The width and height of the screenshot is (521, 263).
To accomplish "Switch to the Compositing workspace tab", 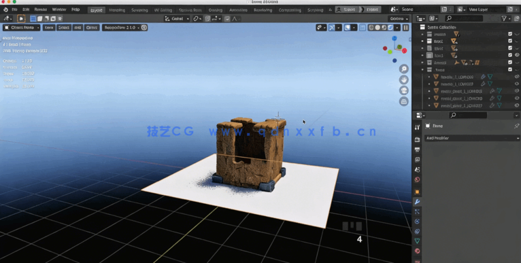I will 290,10.
